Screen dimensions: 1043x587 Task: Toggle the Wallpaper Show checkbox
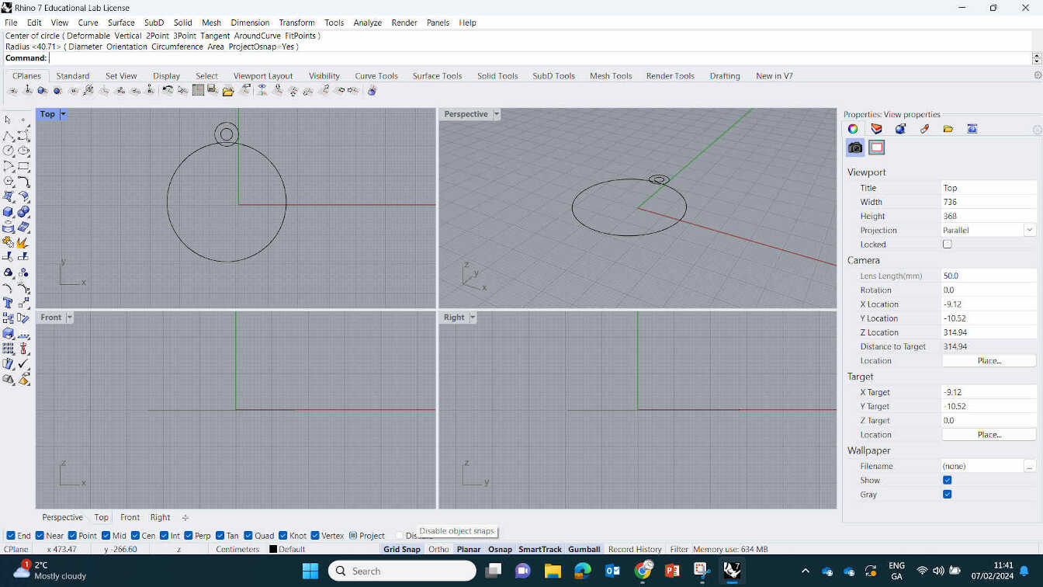pyautogui.click(x=947, y=480)
